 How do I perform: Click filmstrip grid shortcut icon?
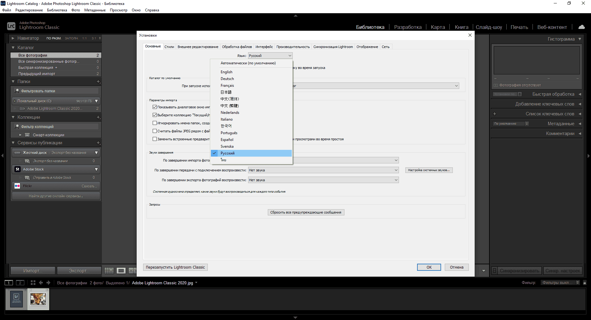tap(33, 283)
